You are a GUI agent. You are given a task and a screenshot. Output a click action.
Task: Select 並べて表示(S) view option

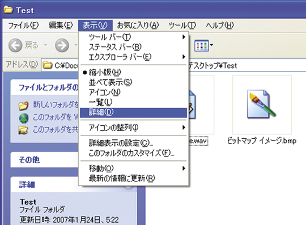click(133, 82)
